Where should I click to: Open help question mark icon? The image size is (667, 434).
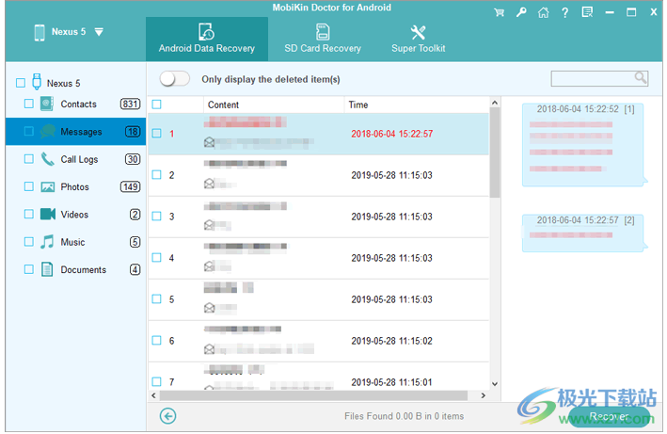(x=564, y=12)
